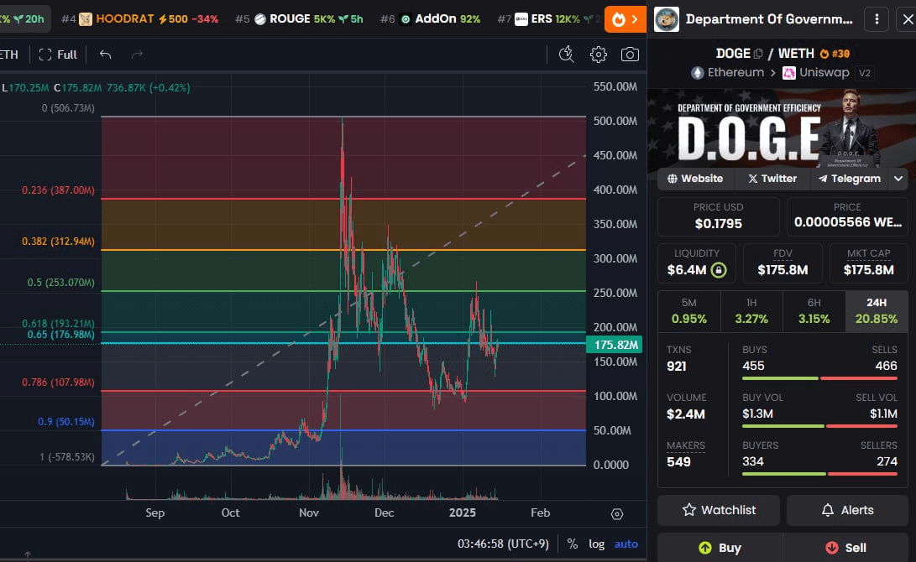Click the Department Of Government token avatar
This screenshot has height=562, width=916.
coord(667,19)
